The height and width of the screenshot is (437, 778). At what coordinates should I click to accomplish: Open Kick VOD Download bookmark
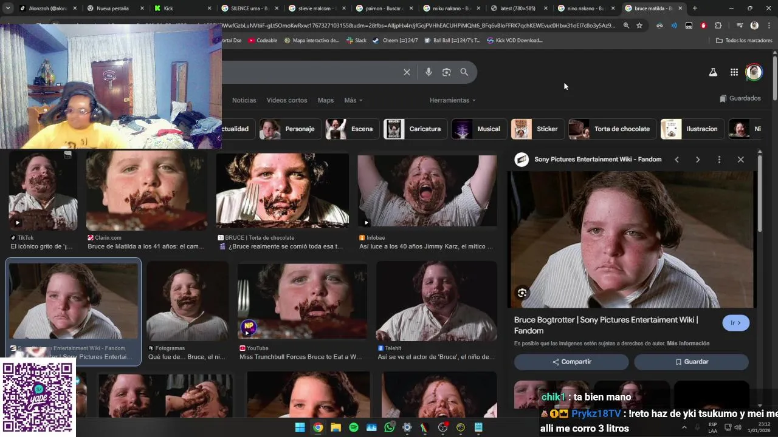click(x=514, y=40)
